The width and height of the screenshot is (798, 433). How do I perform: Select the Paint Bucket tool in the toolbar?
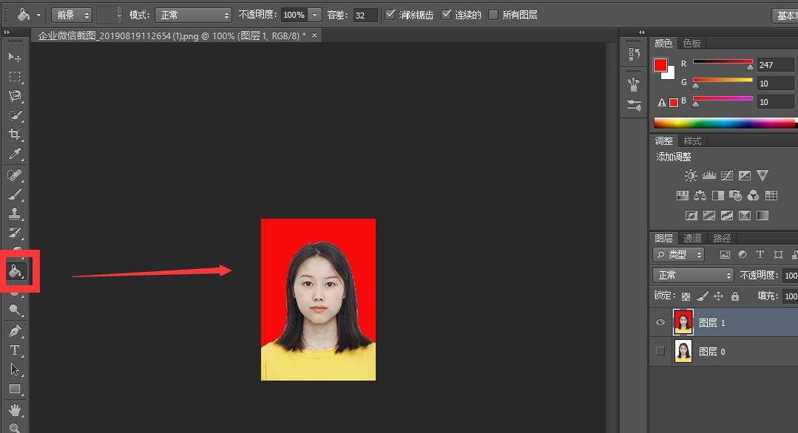pos(16,270)
